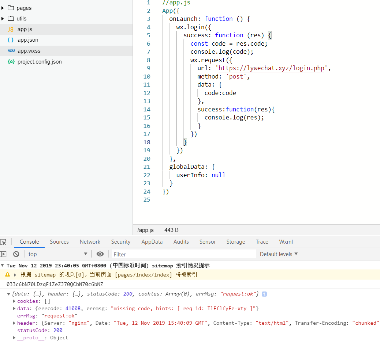The height and width of the screenshot is (343, 380).
Task: Collapse the logged response object arrow
Action: 9,294
